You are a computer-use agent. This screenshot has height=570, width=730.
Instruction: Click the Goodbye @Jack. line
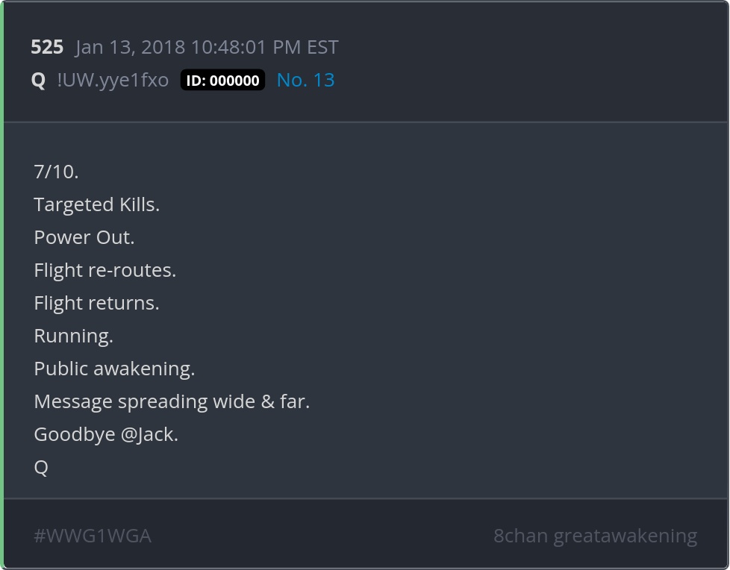(x=106, y=434)
